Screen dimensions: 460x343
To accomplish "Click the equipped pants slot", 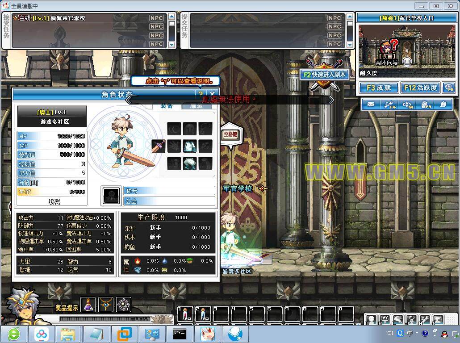I will click(190, 163).
